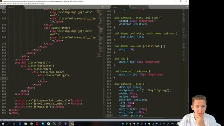224x126 pixels.
Task: Open the Goto menu
Action: tap(22, 4)
